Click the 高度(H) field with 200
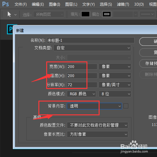Viewport: 157px width, 157px height. pyautogui.click(x=82, y=76)
